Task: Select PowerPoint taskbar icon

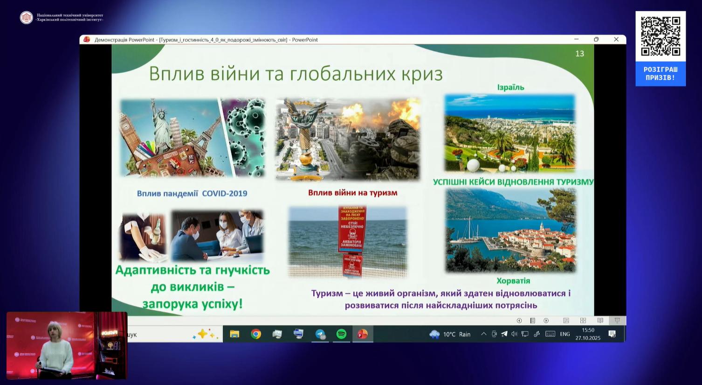Action: [x=362, y=334]
